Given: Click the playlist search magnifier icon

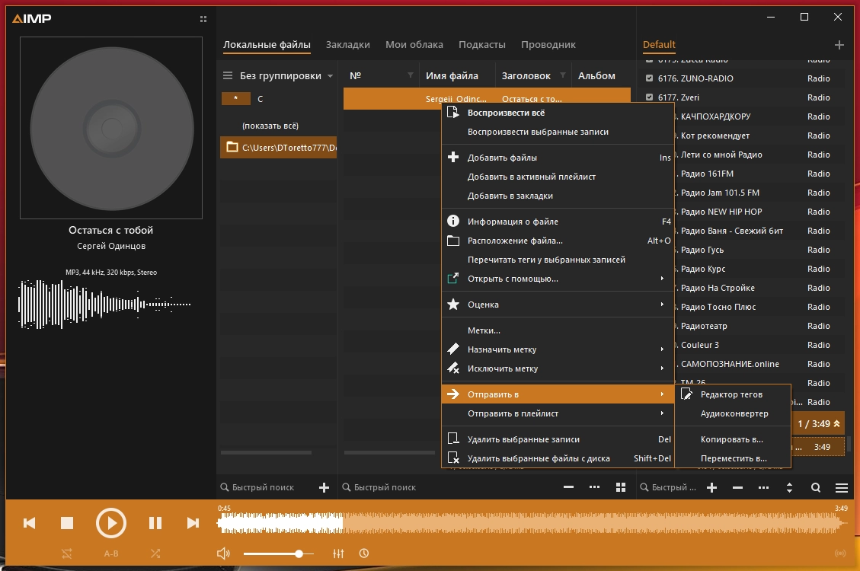Looking at the screenshot, I should (816, 487).
